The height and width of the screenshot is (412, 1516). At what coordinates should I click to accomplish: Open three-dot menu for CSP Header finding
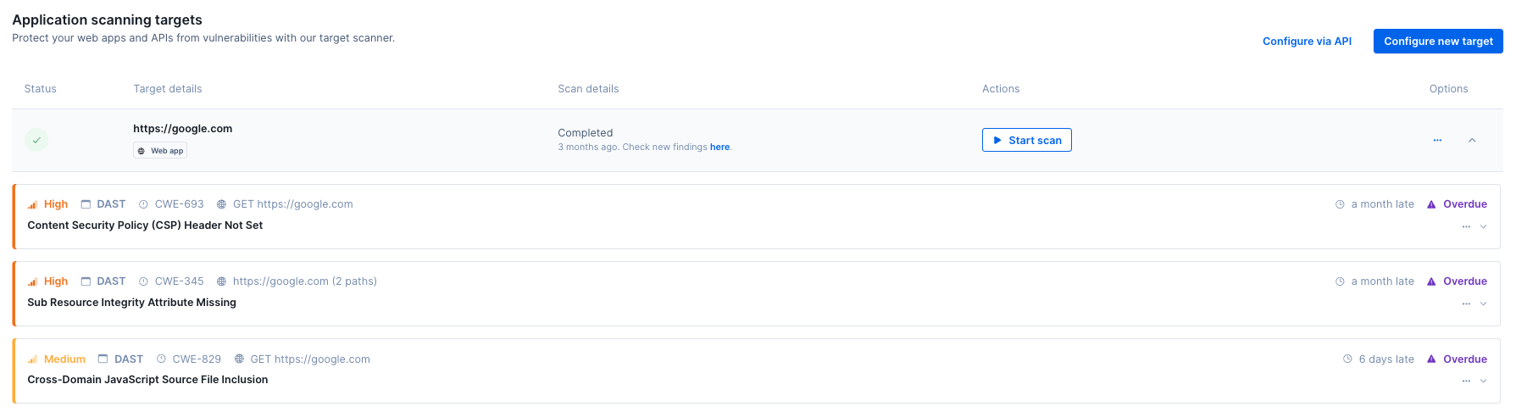point(1466,227)
